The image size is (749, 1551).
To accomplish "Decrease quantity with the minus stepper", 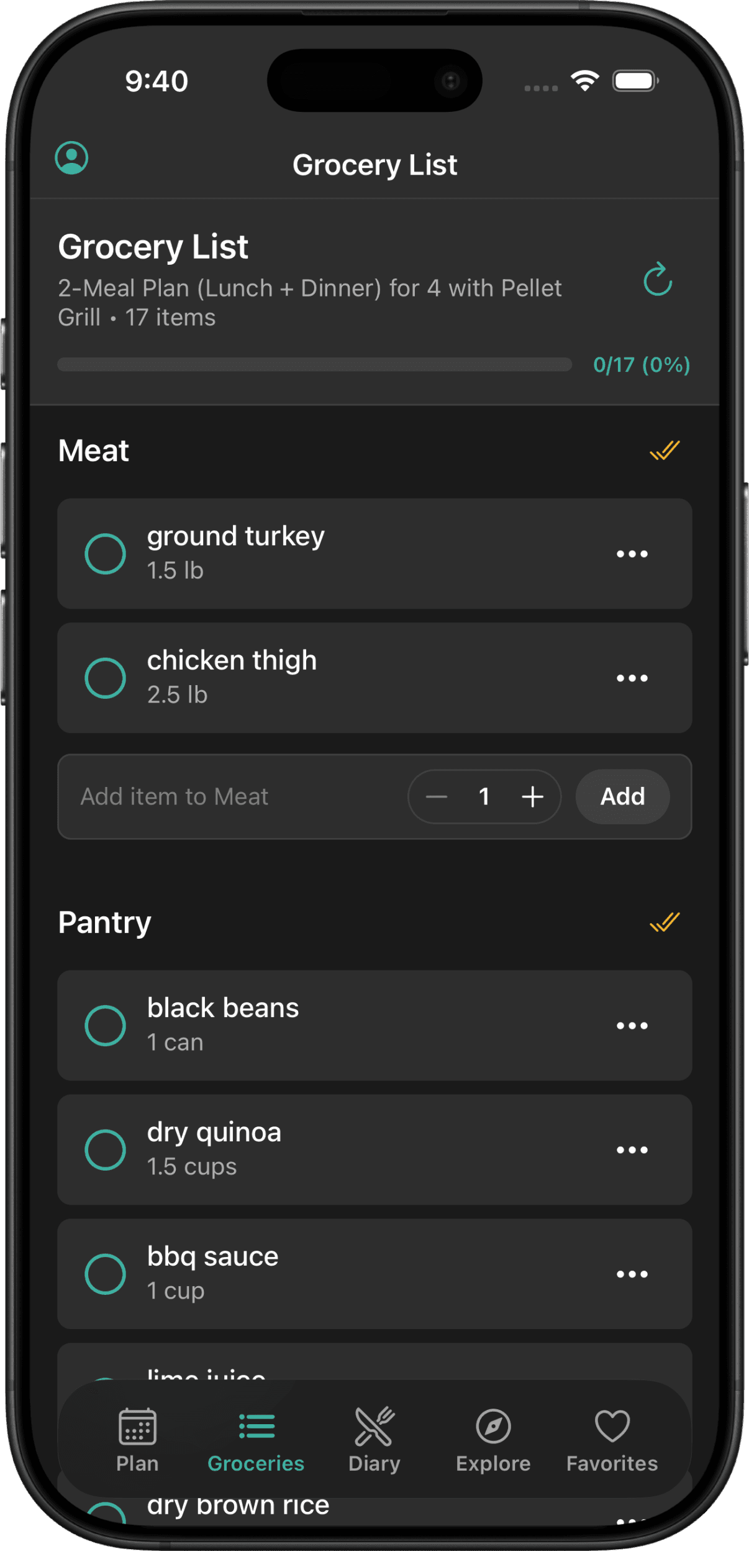I will point(437,796).
